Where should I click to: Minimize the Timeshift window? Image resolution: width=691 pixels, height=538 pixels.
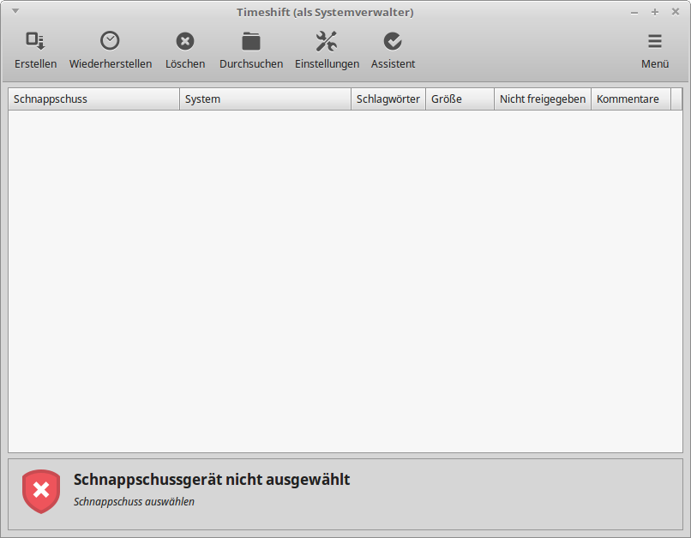[634, 12]
